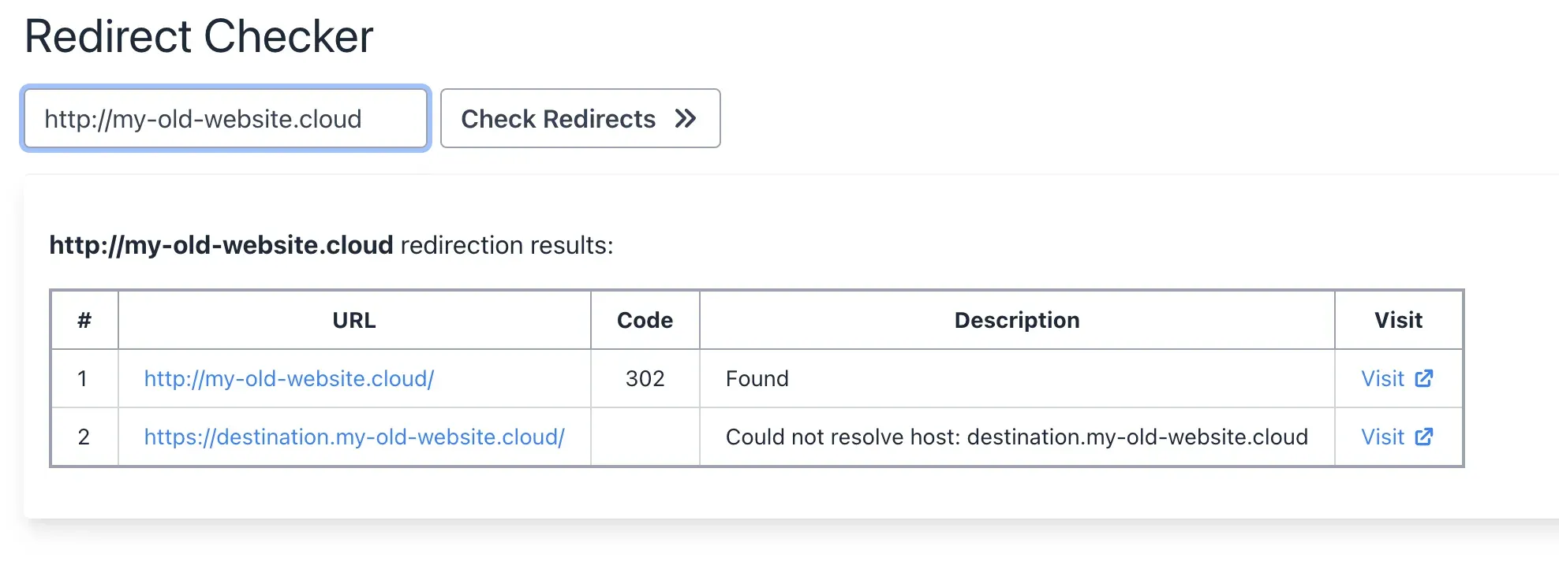The height and width of the screenshot is (580, 1559).
Task: Click the external link icon beside first Visit
Action: [1425, 379]
